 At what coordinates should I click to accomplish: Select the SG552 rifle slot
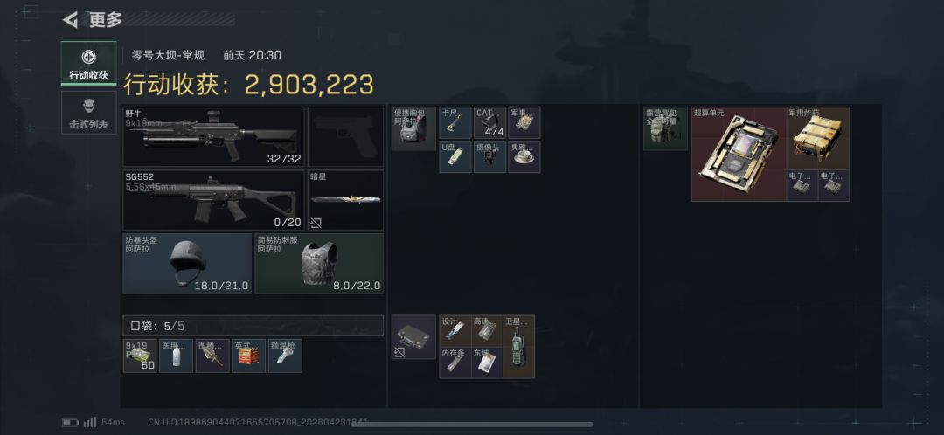click(214, 200)
